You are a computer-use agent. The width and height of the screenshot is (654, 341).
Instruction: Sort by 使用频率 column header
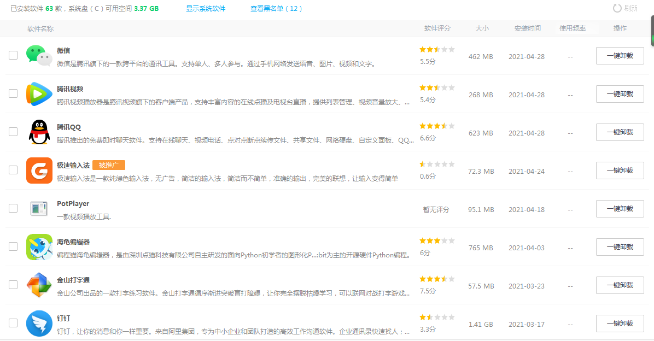tap(572, 28)
